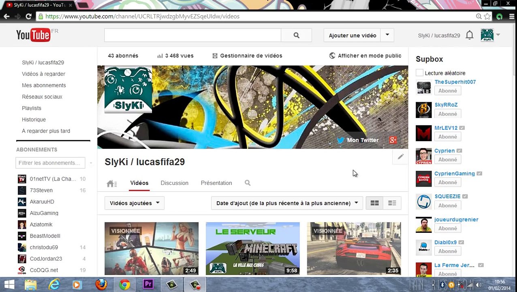Toggle Abonné button for MrLEV12

click(x=448, y=137)
